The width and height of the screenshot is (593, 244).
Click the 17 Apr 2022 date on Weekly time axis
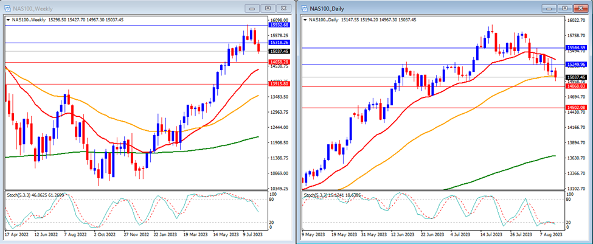click(16, 234)
